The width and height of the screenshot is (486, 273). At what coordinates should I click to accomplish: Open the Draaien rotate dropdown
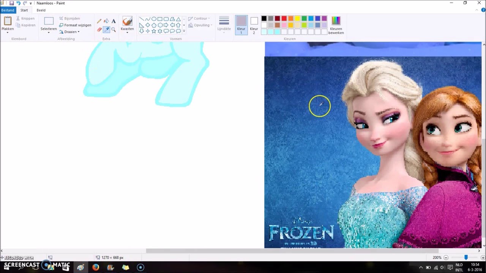click(x=69, y=32)
